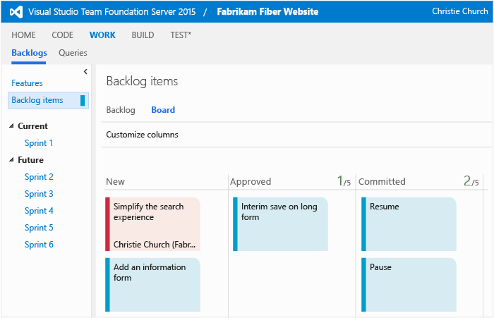Open the Features backlog link
The width and height of the screenshot is (494, 318).
click(27, 83)
